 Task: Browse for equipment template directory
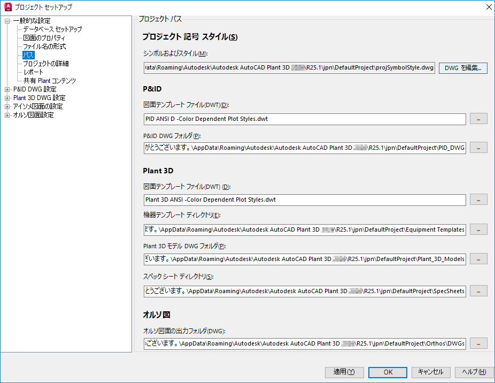[478, 229]
